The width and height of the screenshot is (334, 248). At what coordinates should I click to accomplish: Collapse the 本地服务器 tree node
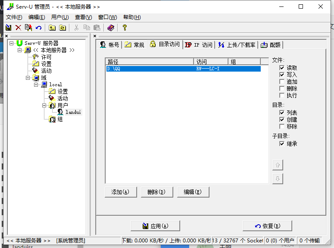click(x=19, y=50)
